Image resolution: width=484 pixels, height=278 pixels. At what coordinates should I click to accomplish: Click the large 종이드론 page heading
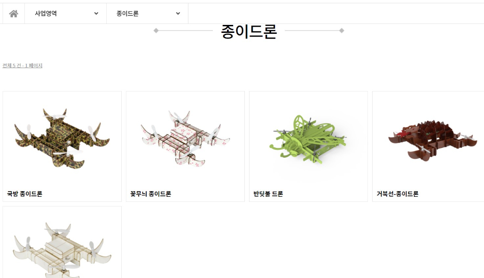[249, 31]
